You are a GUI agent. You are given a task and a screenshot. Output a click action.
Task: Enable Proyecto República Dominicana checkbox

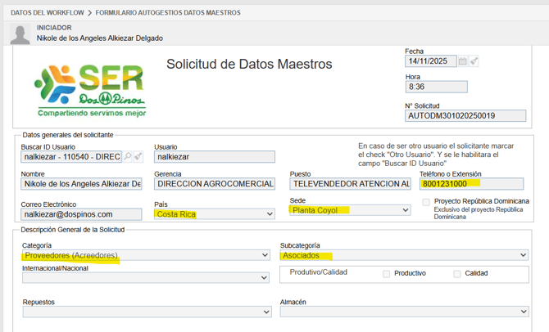[426, 202]
